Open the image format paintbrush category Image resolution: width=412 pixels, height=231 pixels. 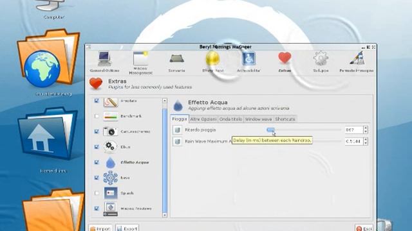[356, 62]
